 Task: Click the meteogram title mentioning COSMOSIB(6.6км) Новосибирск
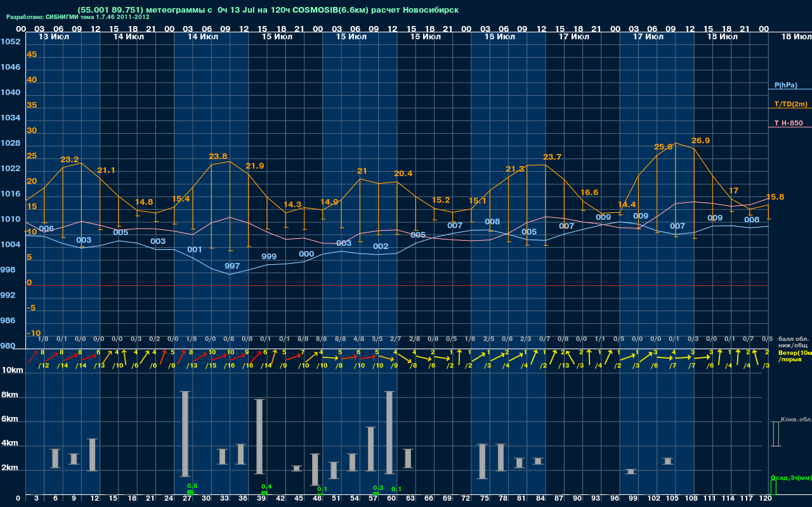268,10
